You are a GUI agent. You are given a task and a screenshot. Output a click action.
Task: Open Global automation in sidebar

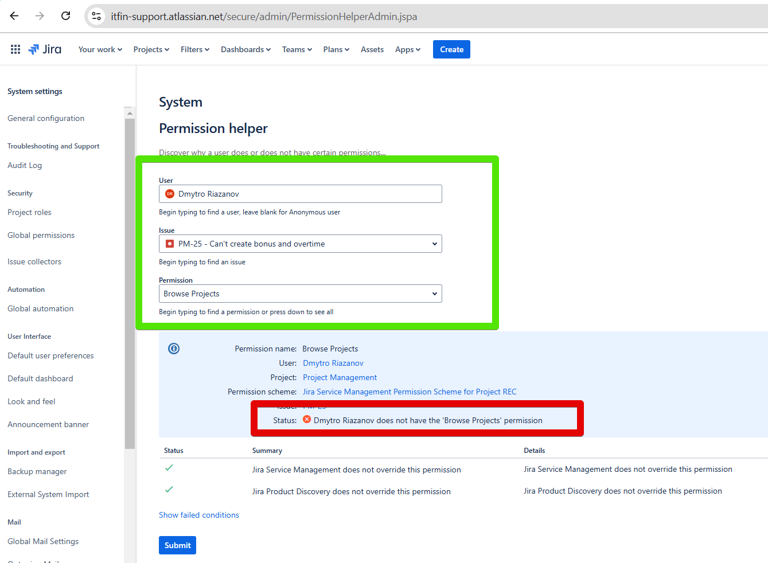pyautogui.click(x=40, y=308)
